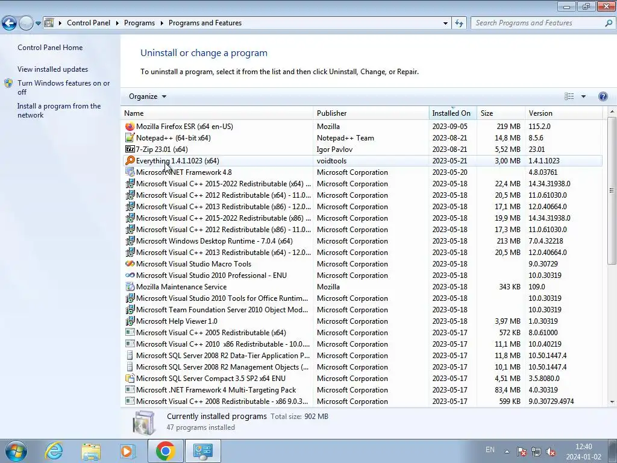Click the refresh button beside the address bar
This screenshot has height=463, width=617.
pos(459,23)
